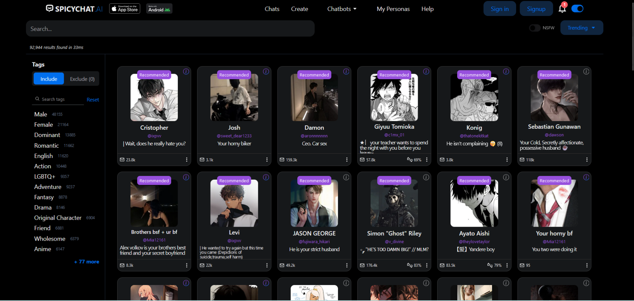Click the SpicyChat.AI logo
Image resolution: width=634 pixels, height=301 pixels.
tap(74, 9)
